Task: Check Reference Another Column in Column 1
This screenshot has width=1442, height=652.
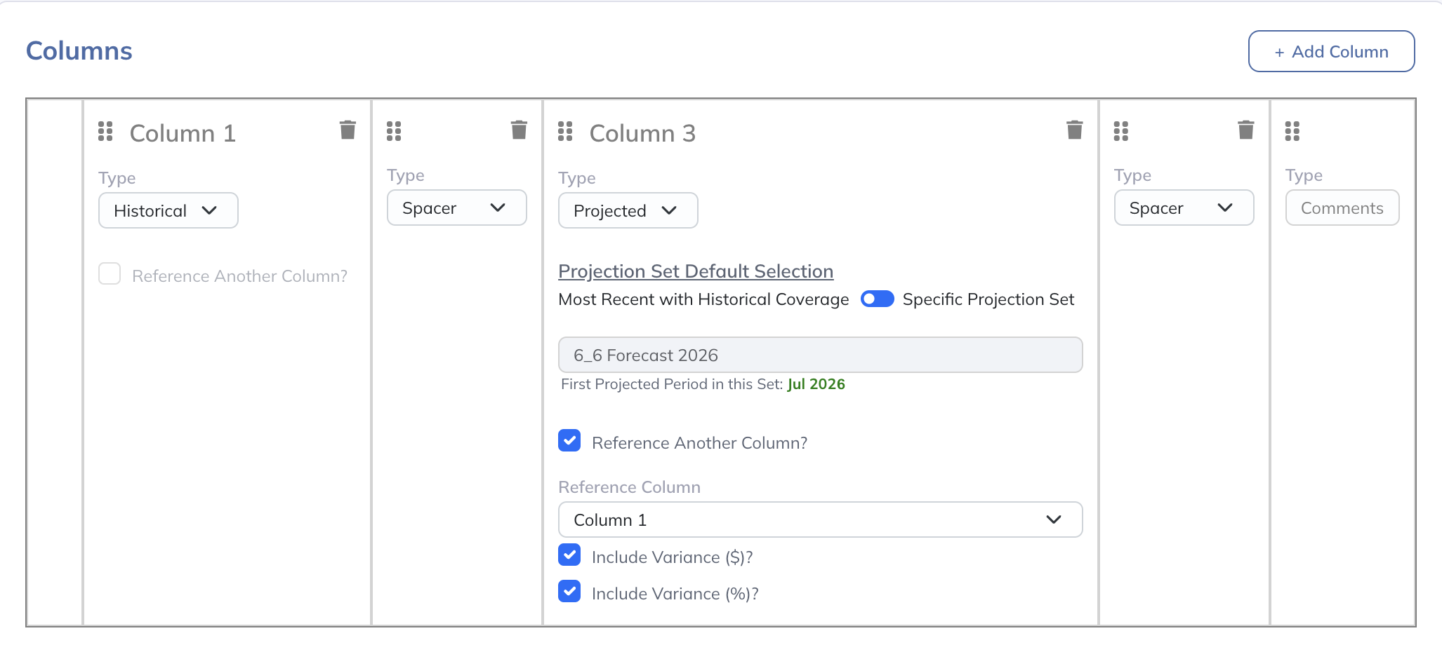Action: tap(110, 274)
